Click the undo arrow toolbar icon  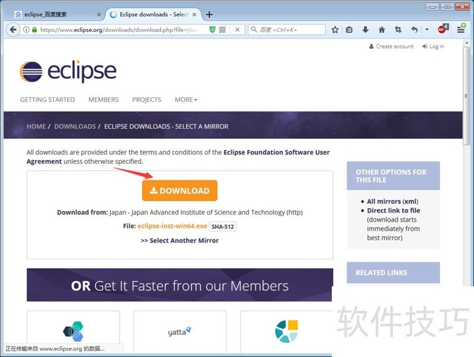(414, 30)
